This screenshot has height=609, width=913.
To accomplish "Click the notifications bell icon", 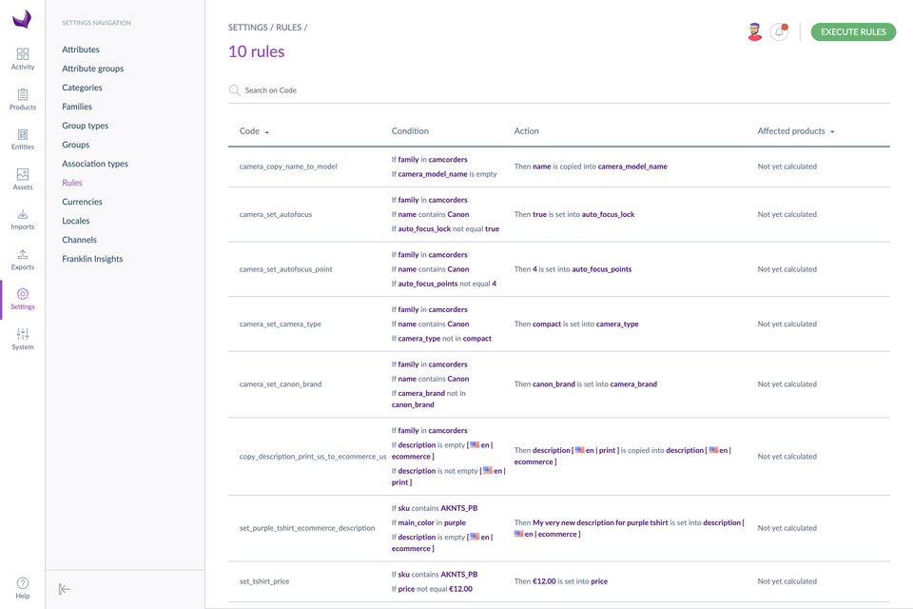I will point(779,31).
